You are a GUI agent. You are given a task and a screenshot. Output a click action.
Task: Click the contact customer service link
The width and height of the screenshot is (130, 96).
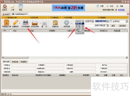click(x=121, y=10)
